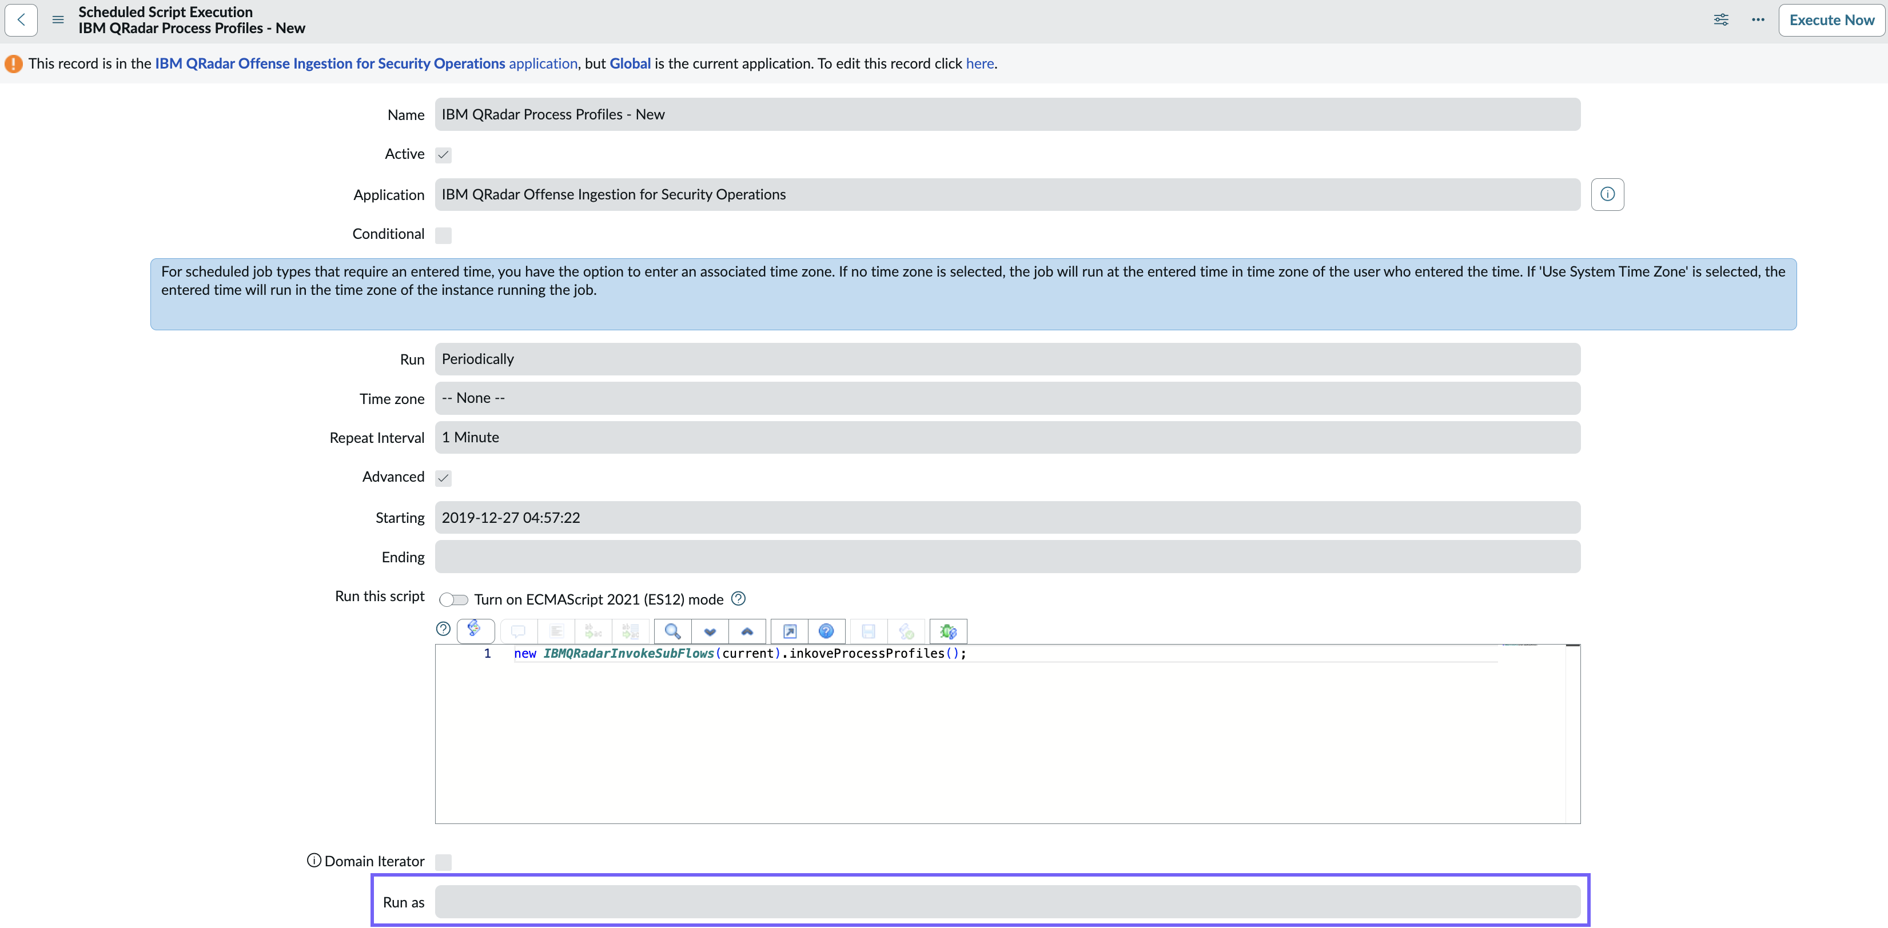The height and width of the screenshot is (928, 1888).
Task: Toggle the Domain Iterator checkbox
Action: [x=444, y=861]
